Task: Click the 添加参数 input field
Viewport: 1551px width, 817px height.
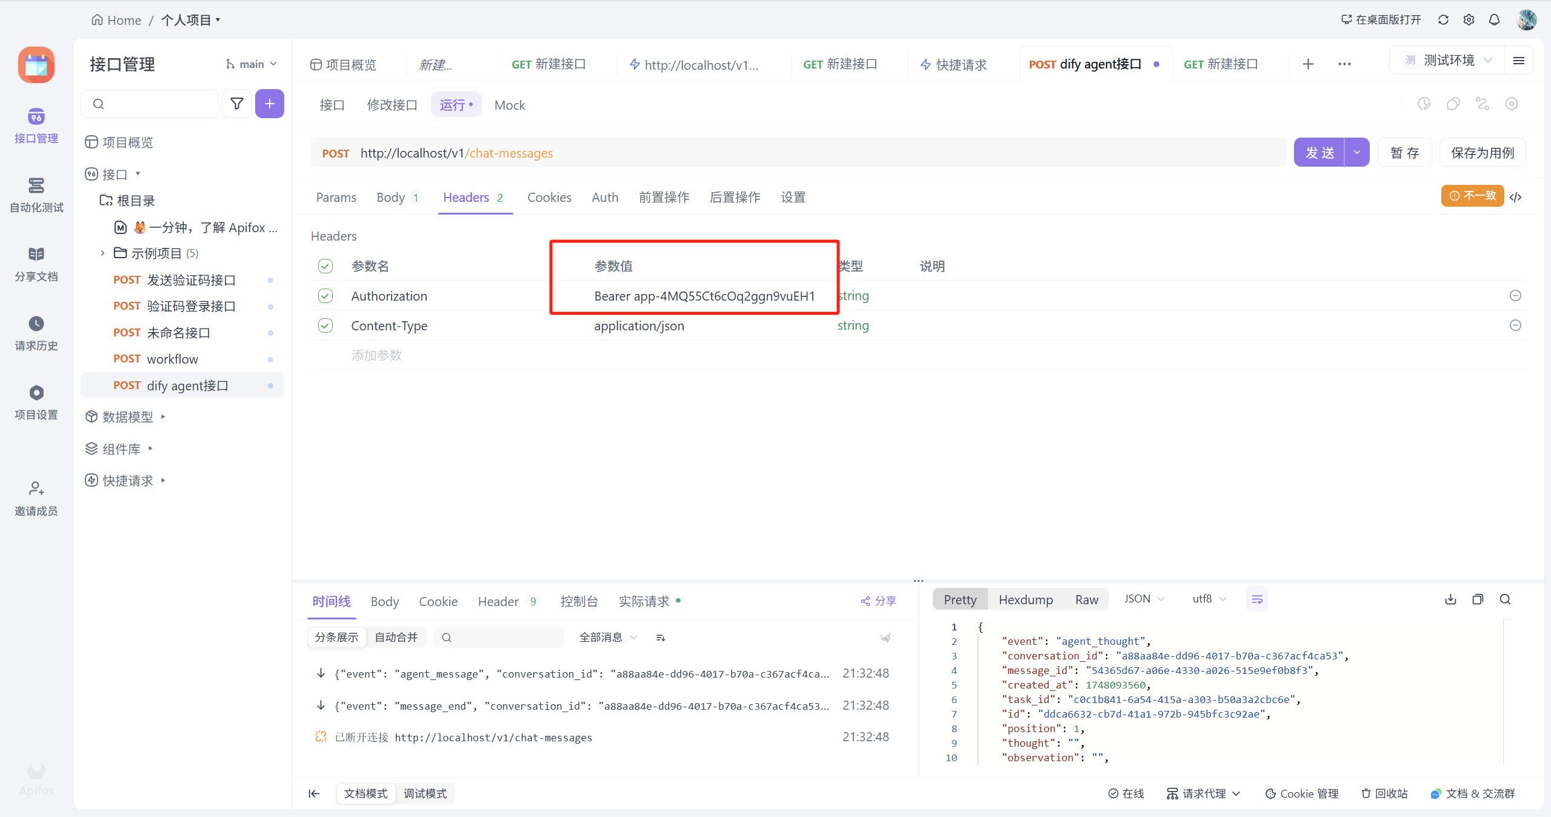Action: 376,355
